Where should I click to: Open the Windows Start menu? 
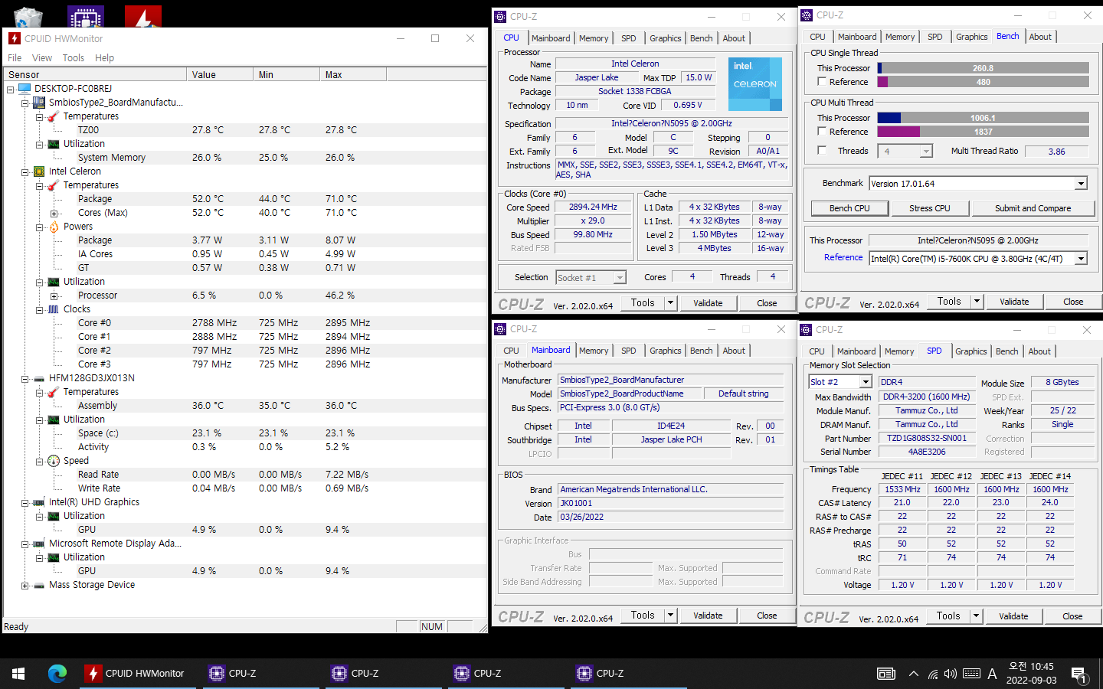(x=18, y=674)
